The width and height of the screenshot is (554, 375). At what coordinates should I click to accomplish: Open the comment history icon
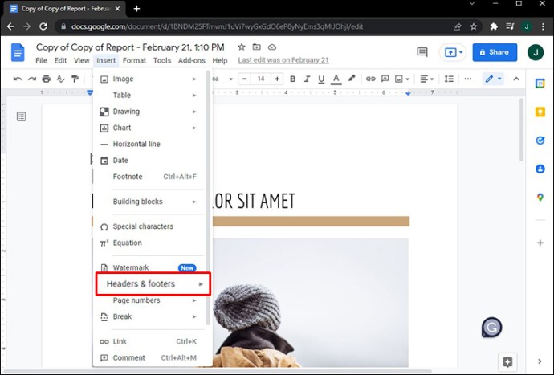pyautogui.click(x=422, y=52)
